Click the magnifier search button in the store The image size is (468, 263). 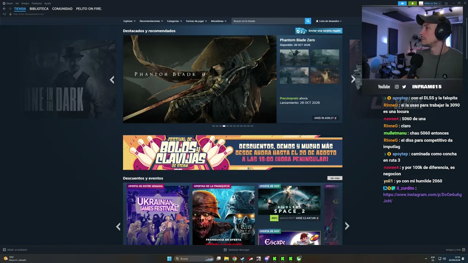308,21
